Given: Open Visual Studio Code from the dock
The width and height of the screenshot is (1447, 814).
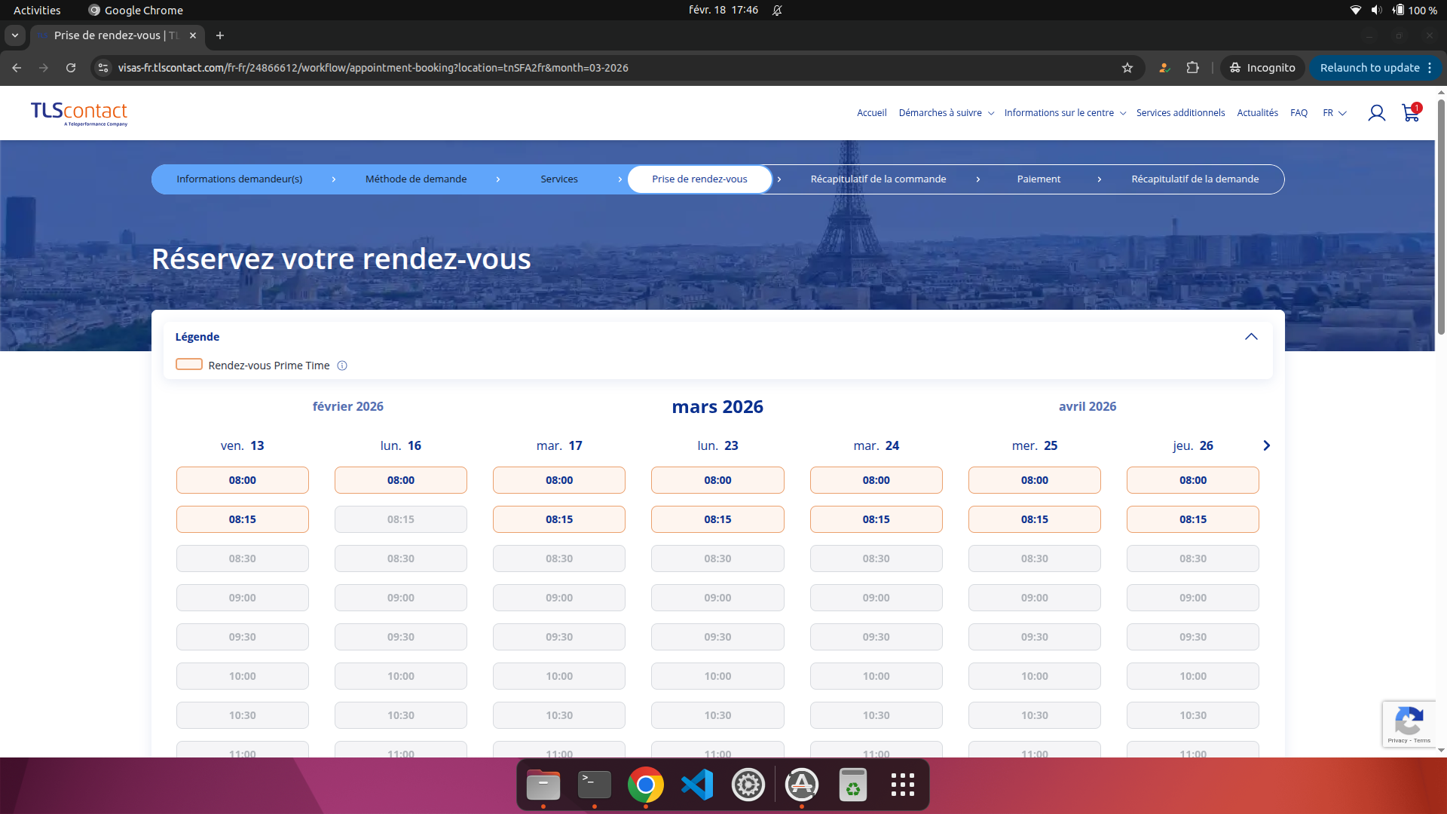Looking at the screenshot, I should [x=696, y=784].
